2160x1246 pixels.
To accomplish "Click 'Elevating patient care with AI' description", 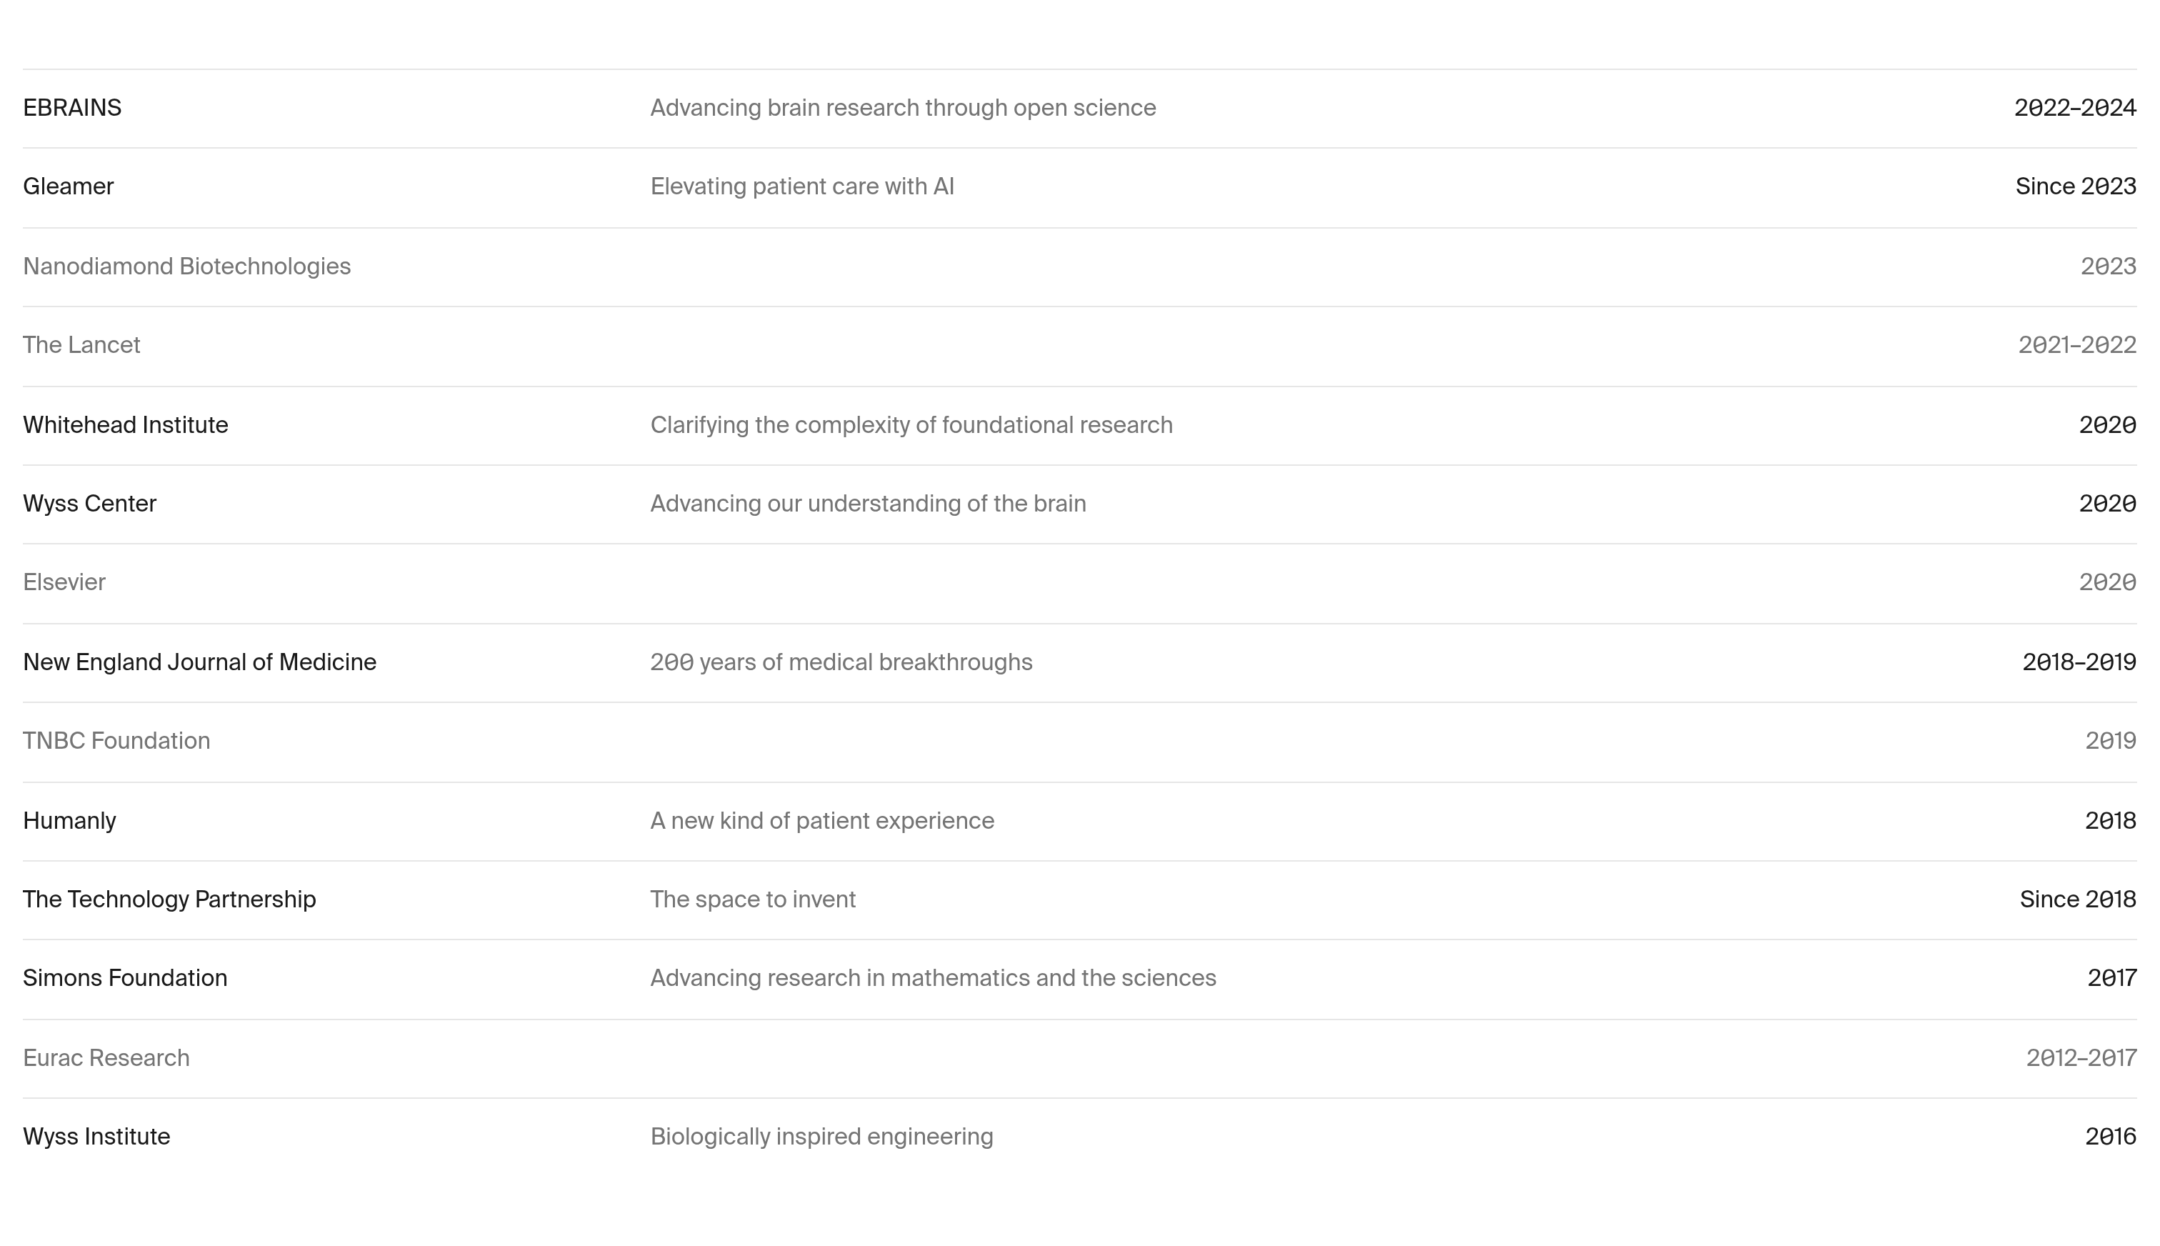I will click(801, 186).
